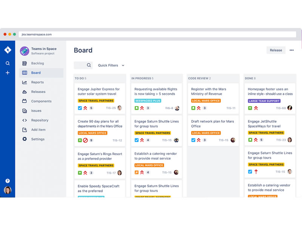Expand the Quick Filters dropdown
This screenshot has width=302, height=227.
pyautogui.click(x=111, y=65)
